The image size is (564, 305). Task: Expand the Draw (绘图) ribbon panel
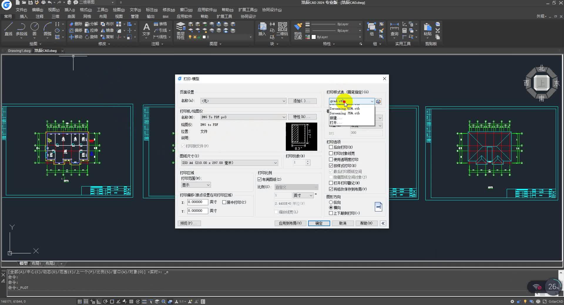tap(35, 44)
